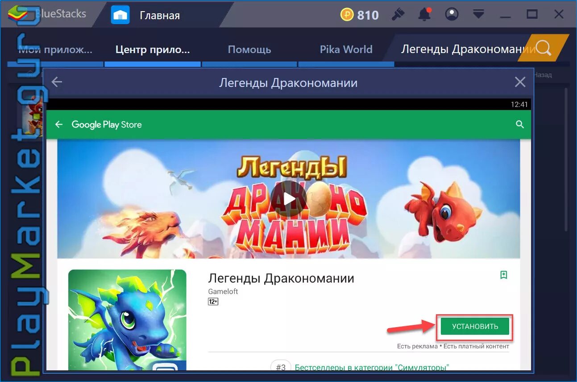
Task: Click Google Play Store search icon
Action: tap(519, 124)
